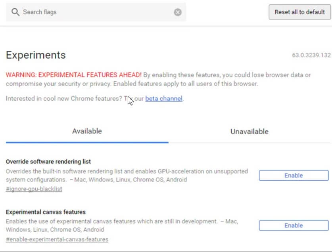
Task: Open the #enable-experimental-canvas-features permalink
Action: pyautogui.click(x=57, y=239)
